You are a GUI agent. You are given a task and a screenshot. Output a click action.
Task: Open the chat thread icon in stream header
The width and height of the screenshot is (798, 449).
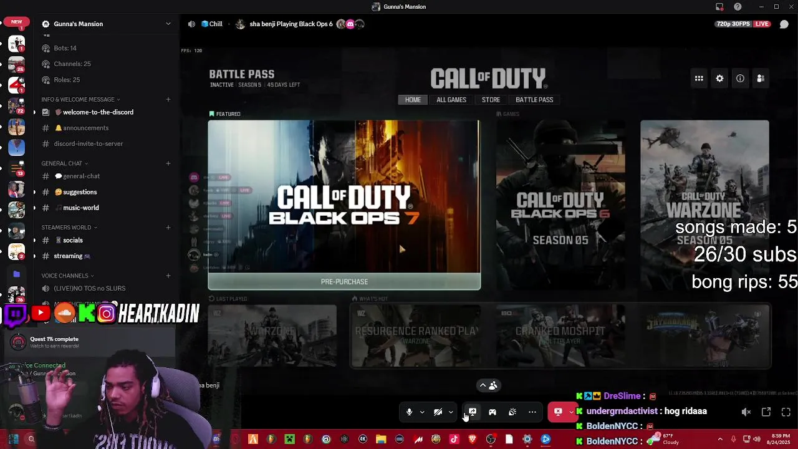784,24
